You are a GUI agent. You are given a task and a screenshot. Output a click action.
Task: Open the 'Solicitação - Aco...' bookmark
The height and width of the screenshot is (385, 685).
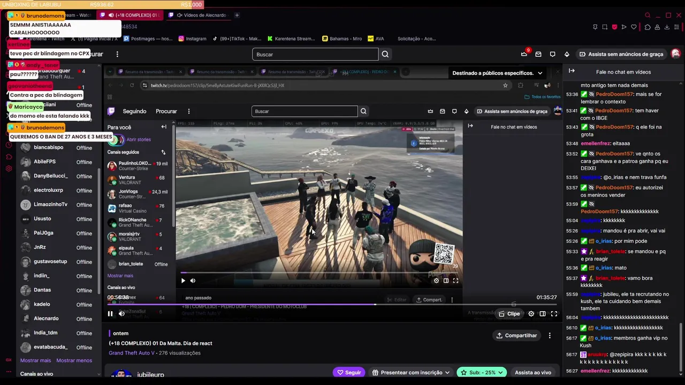(417, 38)
